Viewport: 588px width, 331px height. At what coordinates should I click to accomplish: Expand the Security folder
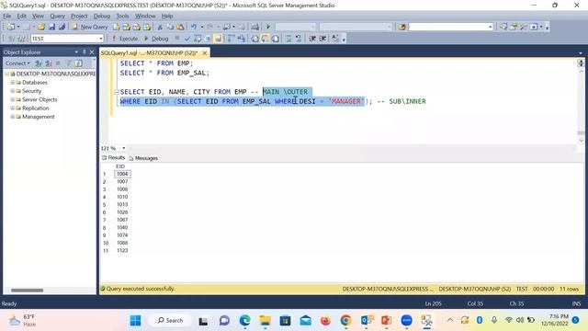(12, 91)
